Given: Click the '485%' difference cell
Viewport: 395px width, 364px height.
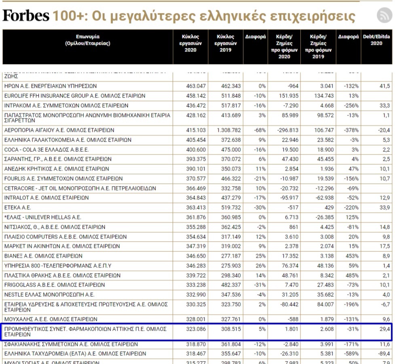Looking at the screenshot, I should 352,275.
